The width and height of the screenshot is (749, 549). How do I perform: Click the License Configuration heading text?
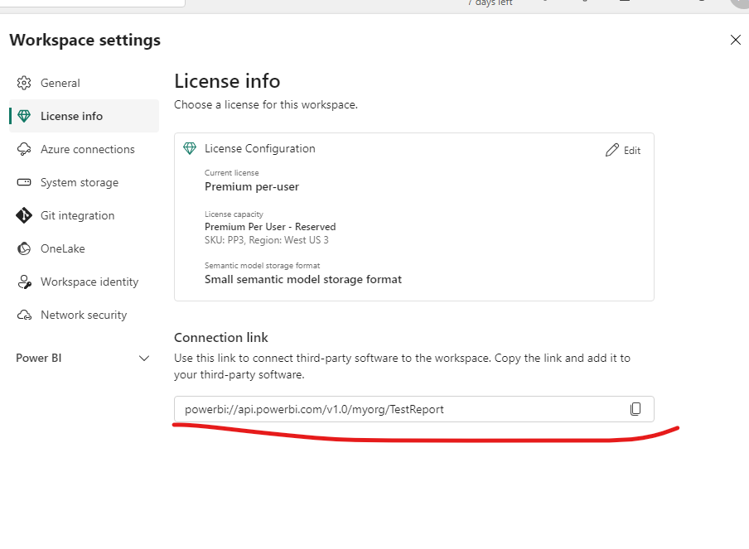click(x=260, y=148)
